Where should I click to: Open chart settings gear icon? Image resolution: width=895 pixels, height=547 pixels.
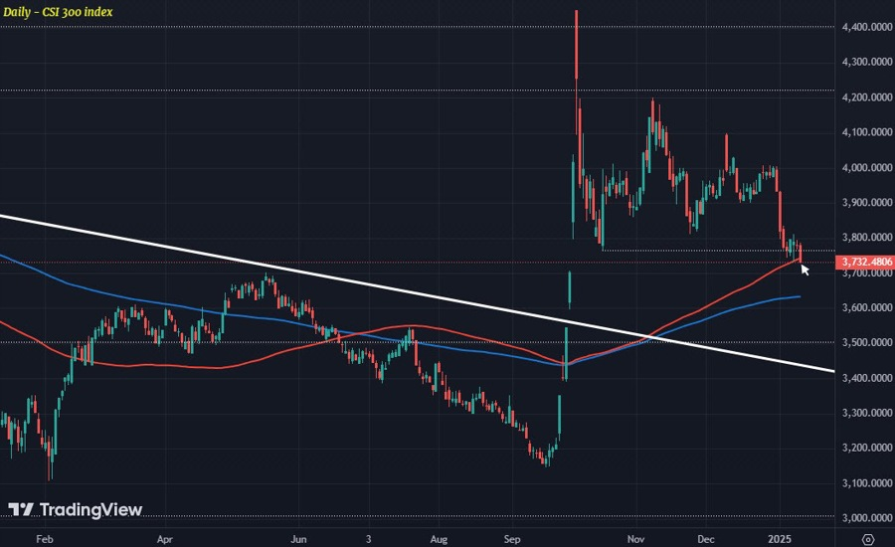point(868,539)
